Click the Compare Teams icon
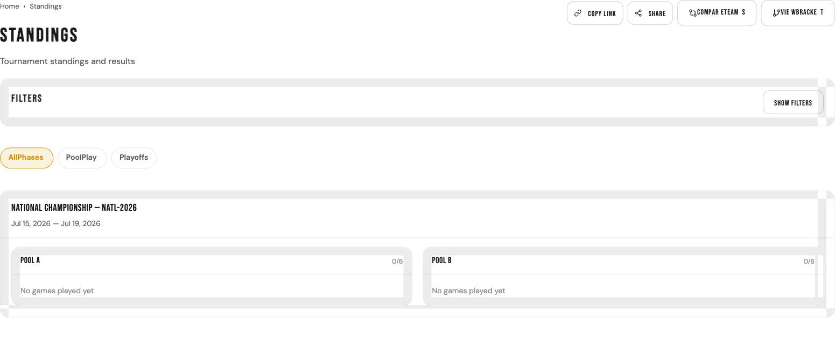The height and width of the screenshot is (339, 835). pyautogui.click(x=693, y=13)
